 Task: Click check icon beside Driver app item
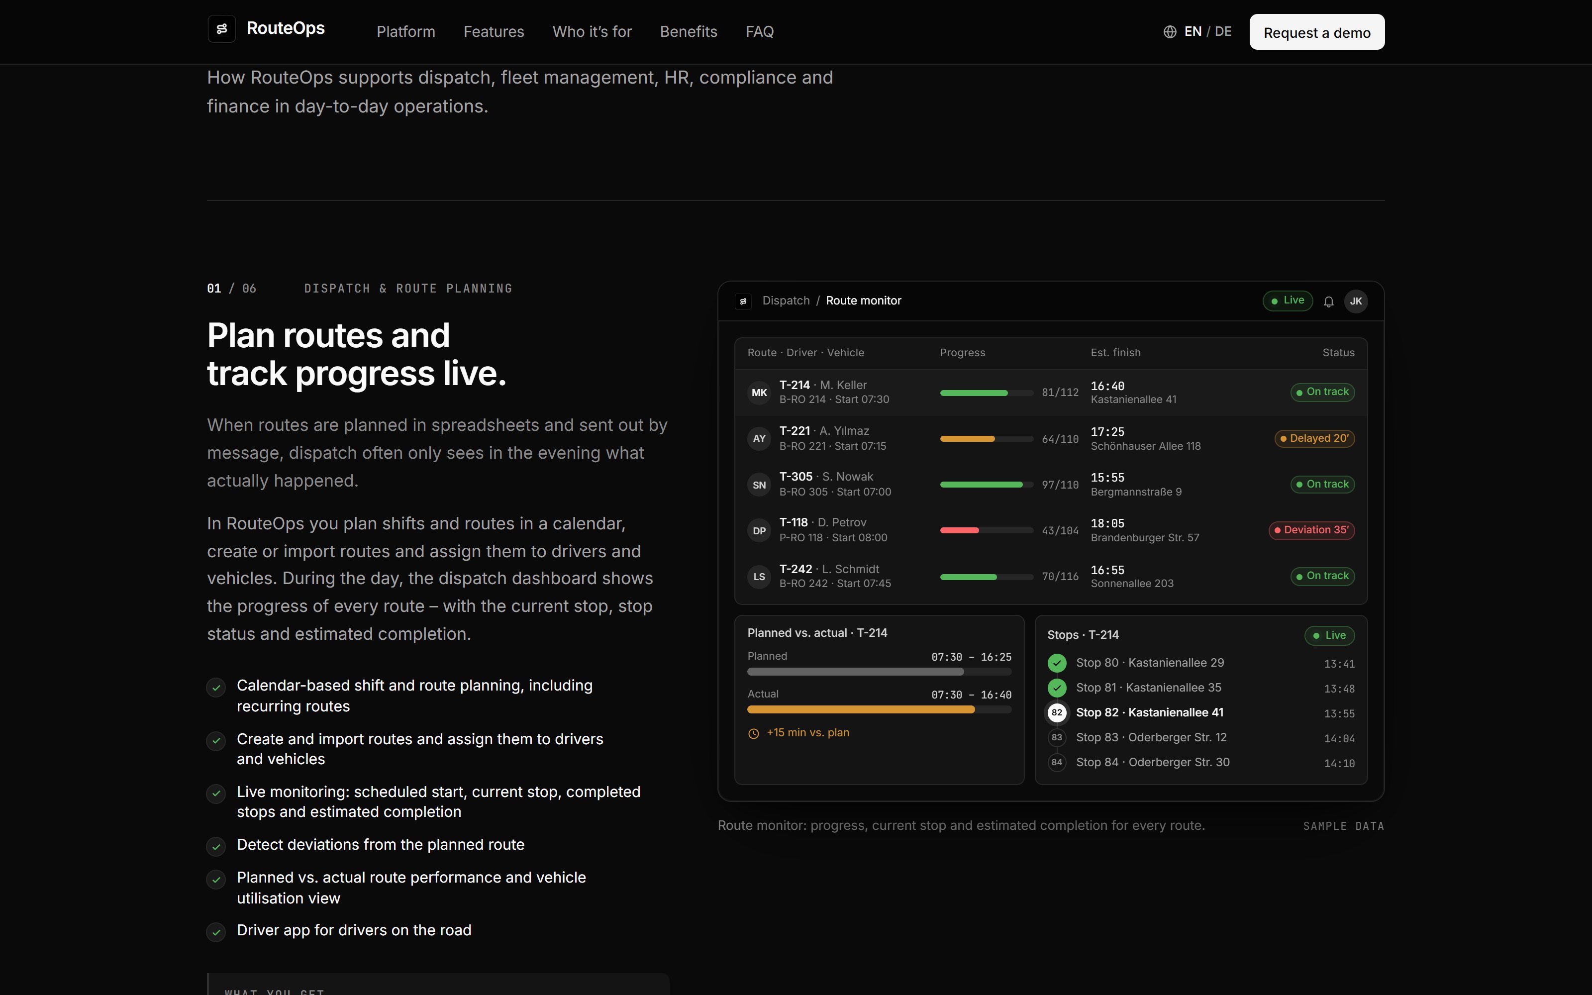[x=216, y=932]
